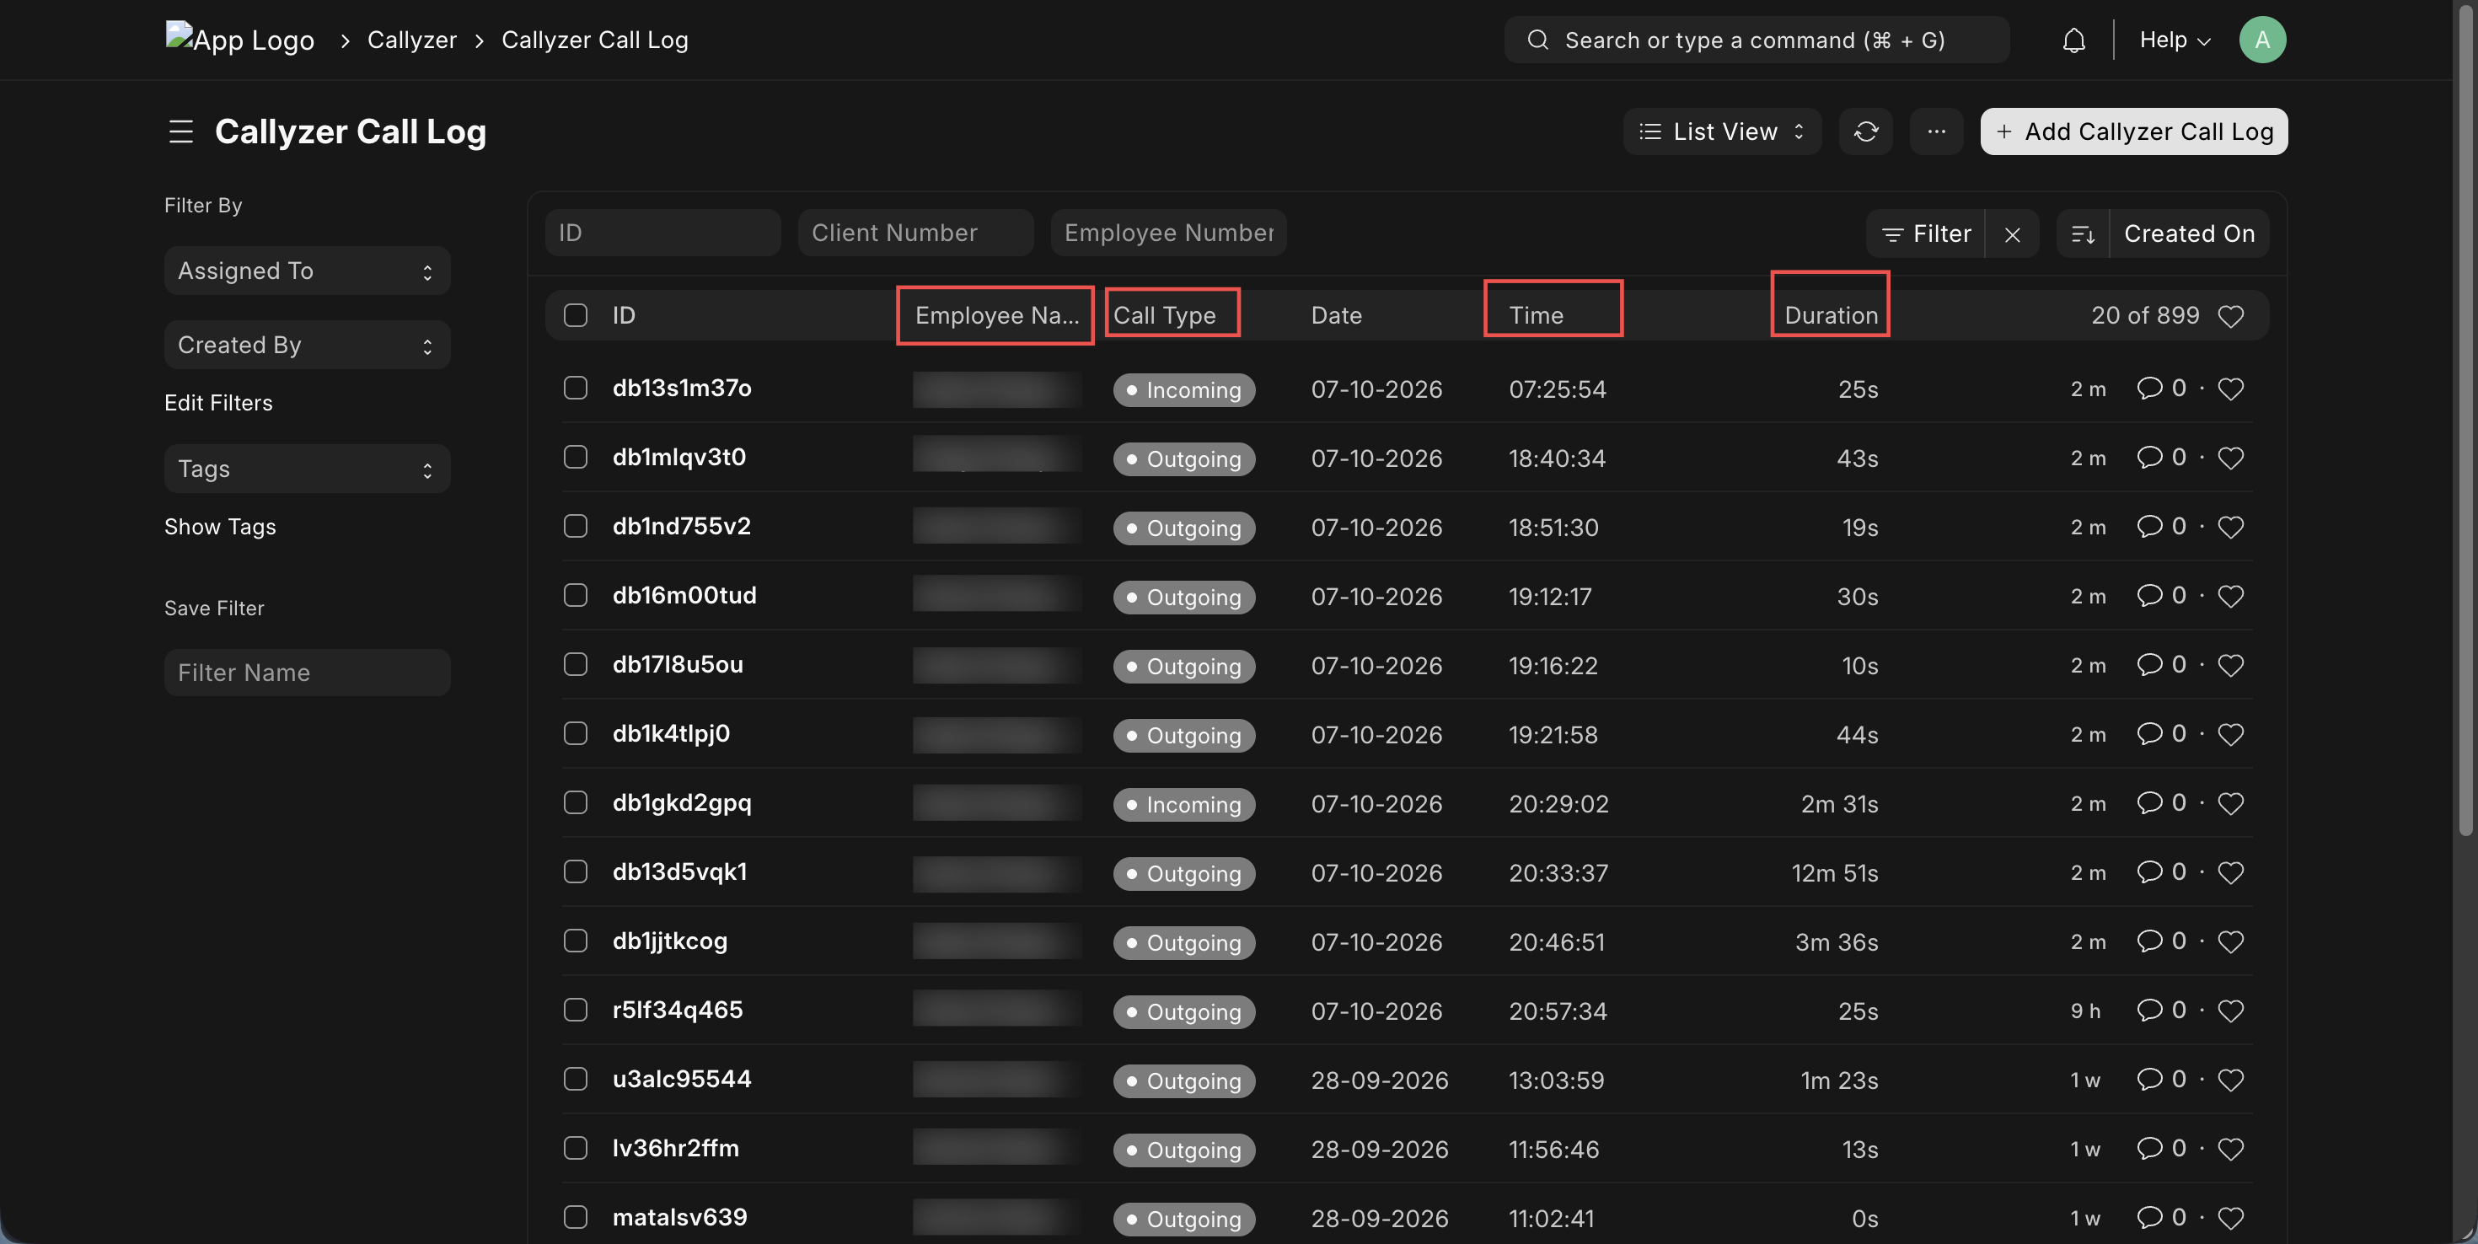The height and width of the screenshot is (1244, 2478).
Task: Open the Tags dropdown
Action: (x=307, y=469)
